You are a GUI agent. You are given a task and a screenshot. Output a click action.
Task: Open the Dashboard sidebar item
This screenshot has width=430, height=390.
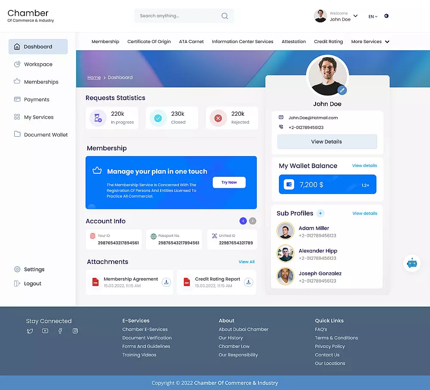[38, 46]
